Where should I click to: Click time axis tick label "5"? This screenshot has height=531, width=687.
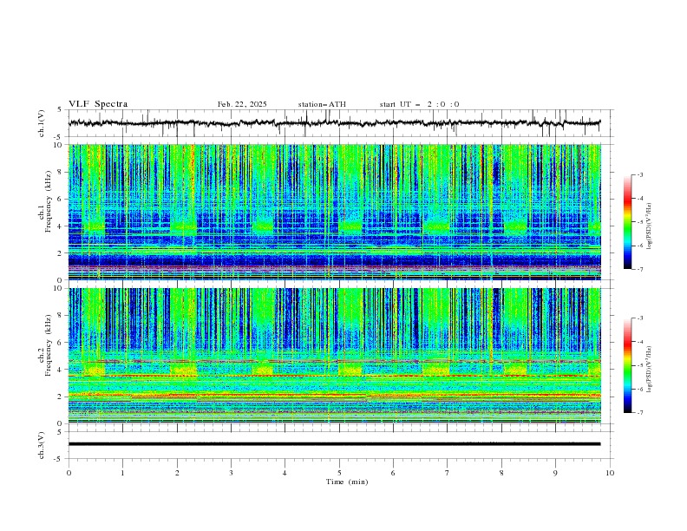click(339, 473)
